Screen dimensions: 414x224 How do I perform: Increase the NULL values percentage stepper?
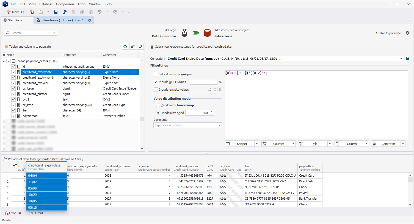(215, 81)
